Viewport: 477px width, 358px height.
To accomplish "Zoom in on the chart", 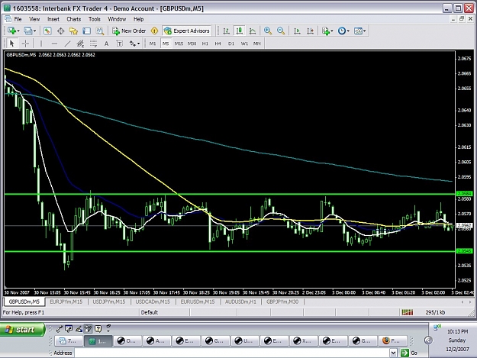I will click(x=268, y=31).
